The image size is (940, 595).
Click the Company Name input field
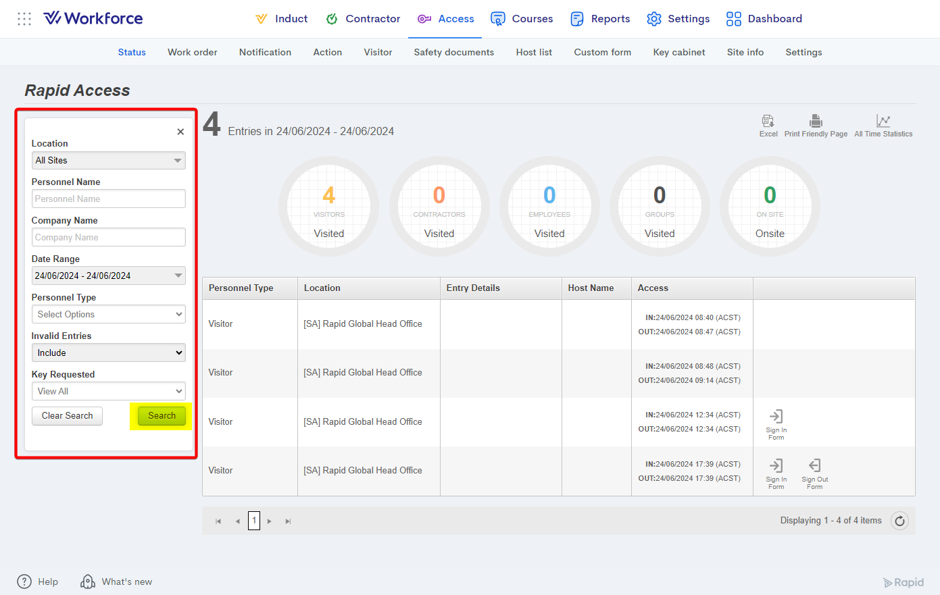pos(109,237)
